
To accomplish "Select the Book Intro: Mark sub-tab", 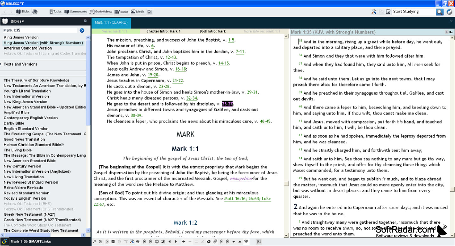I will [212, 31].
